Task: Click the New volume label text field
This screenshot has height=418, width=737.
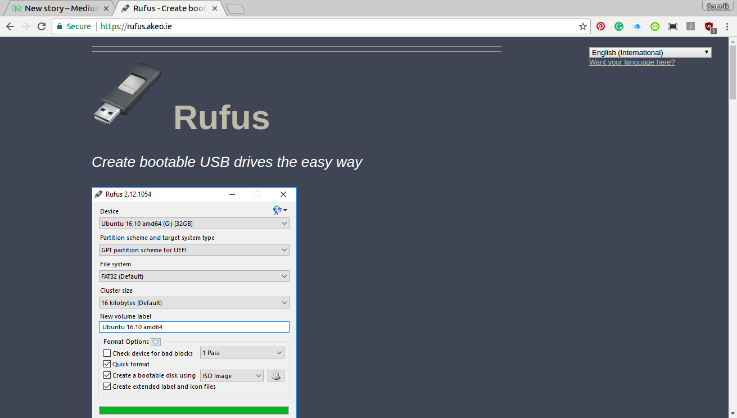Action: 194,327
